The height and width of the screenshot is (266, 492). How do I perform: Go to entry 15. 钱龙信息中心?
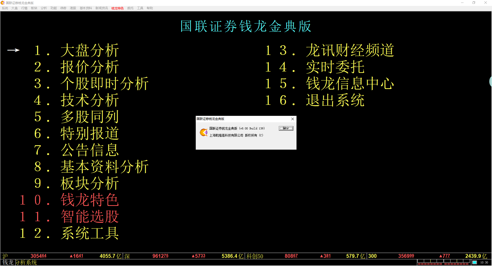tap(330, 83)
